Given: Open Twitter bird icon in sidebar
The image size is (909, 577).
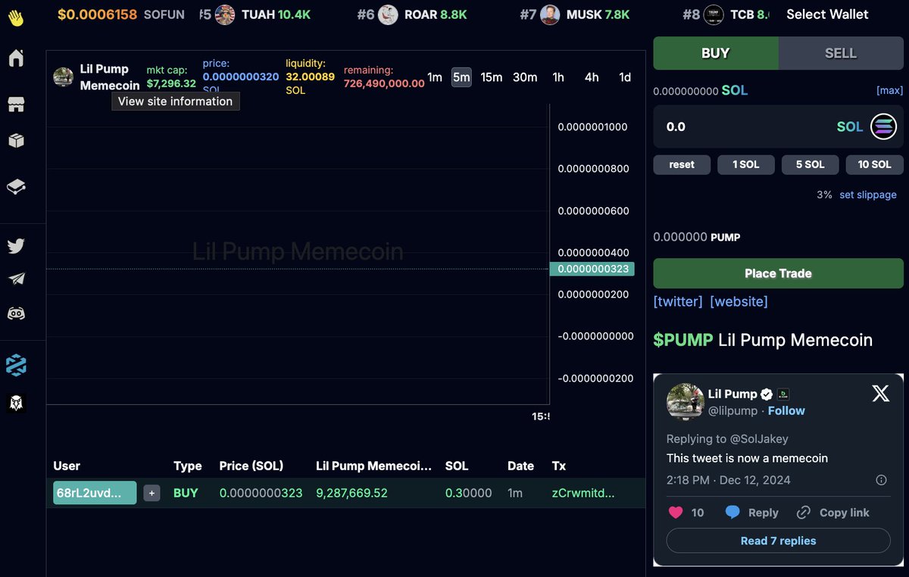Looking at the screenshot, I should [x=16, y=246].
